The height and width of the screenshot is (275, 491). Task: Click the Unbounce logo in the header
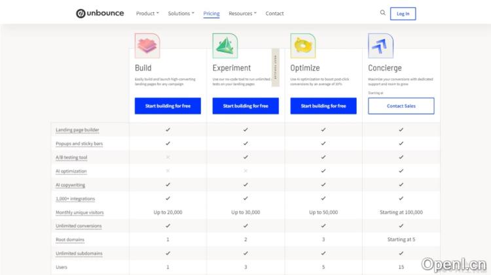tap(101, 13)
